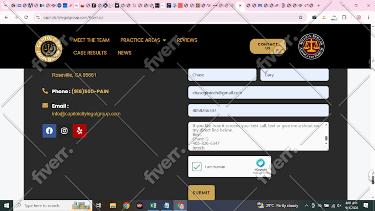Click the Million Dollar Advocates Forum badge
The width and height of the screenshot is (375, 211).
pyautogui.click(x=311, y=46)
